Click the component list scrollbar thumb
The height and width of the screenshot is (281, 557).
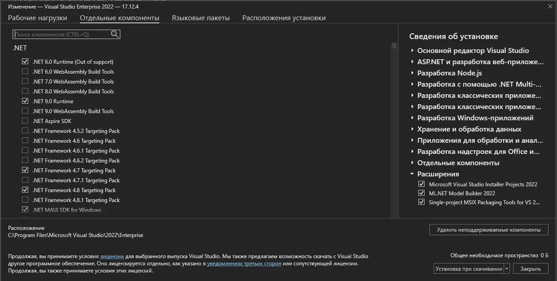pos(394,46)
